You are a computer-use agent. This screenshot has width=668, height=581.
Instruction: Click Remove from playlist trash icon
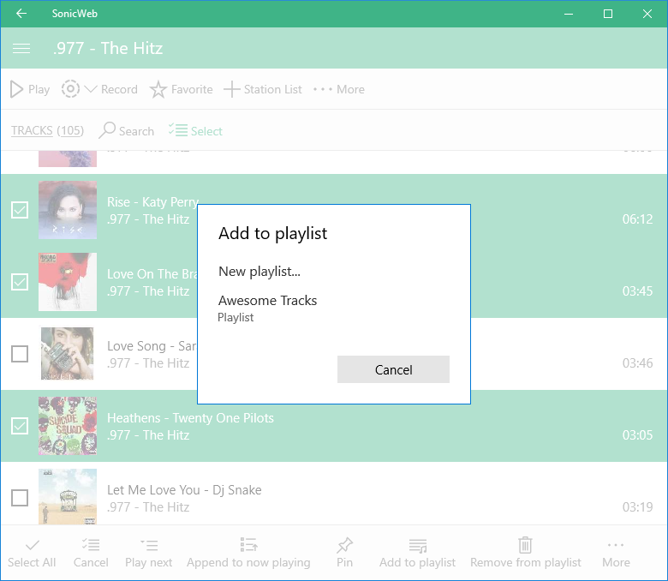point(525,546)
